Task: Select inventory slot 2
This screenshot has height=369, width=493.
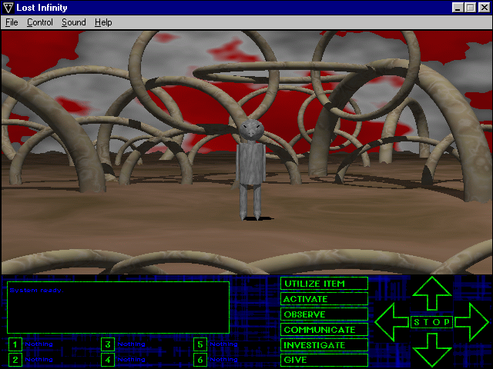Action: (x=15, y=359)
